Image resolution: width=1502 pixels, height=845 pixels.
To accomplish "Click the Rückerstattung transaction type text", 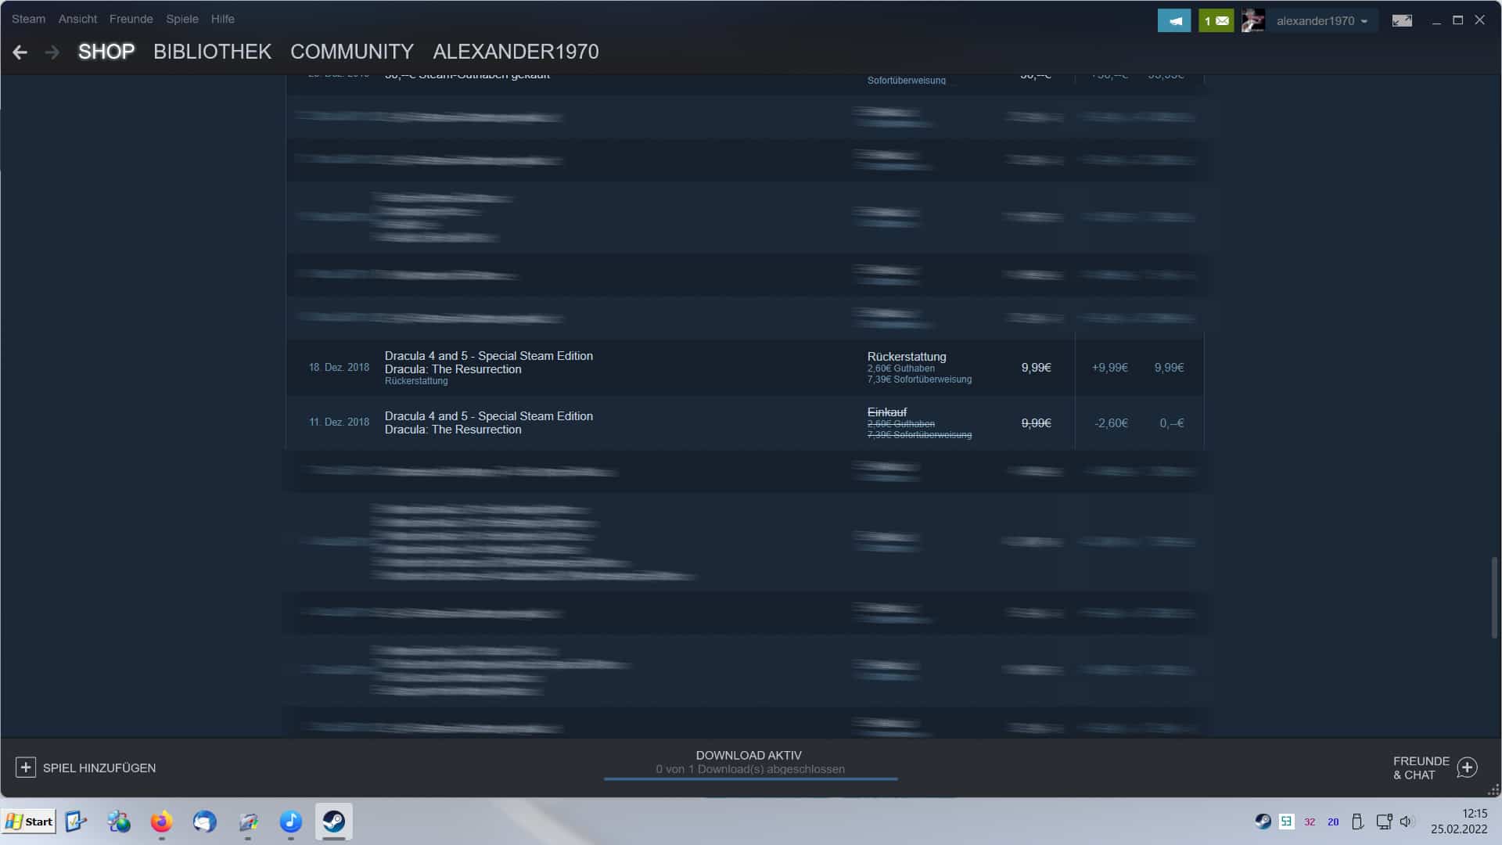I will click(907, 357).
